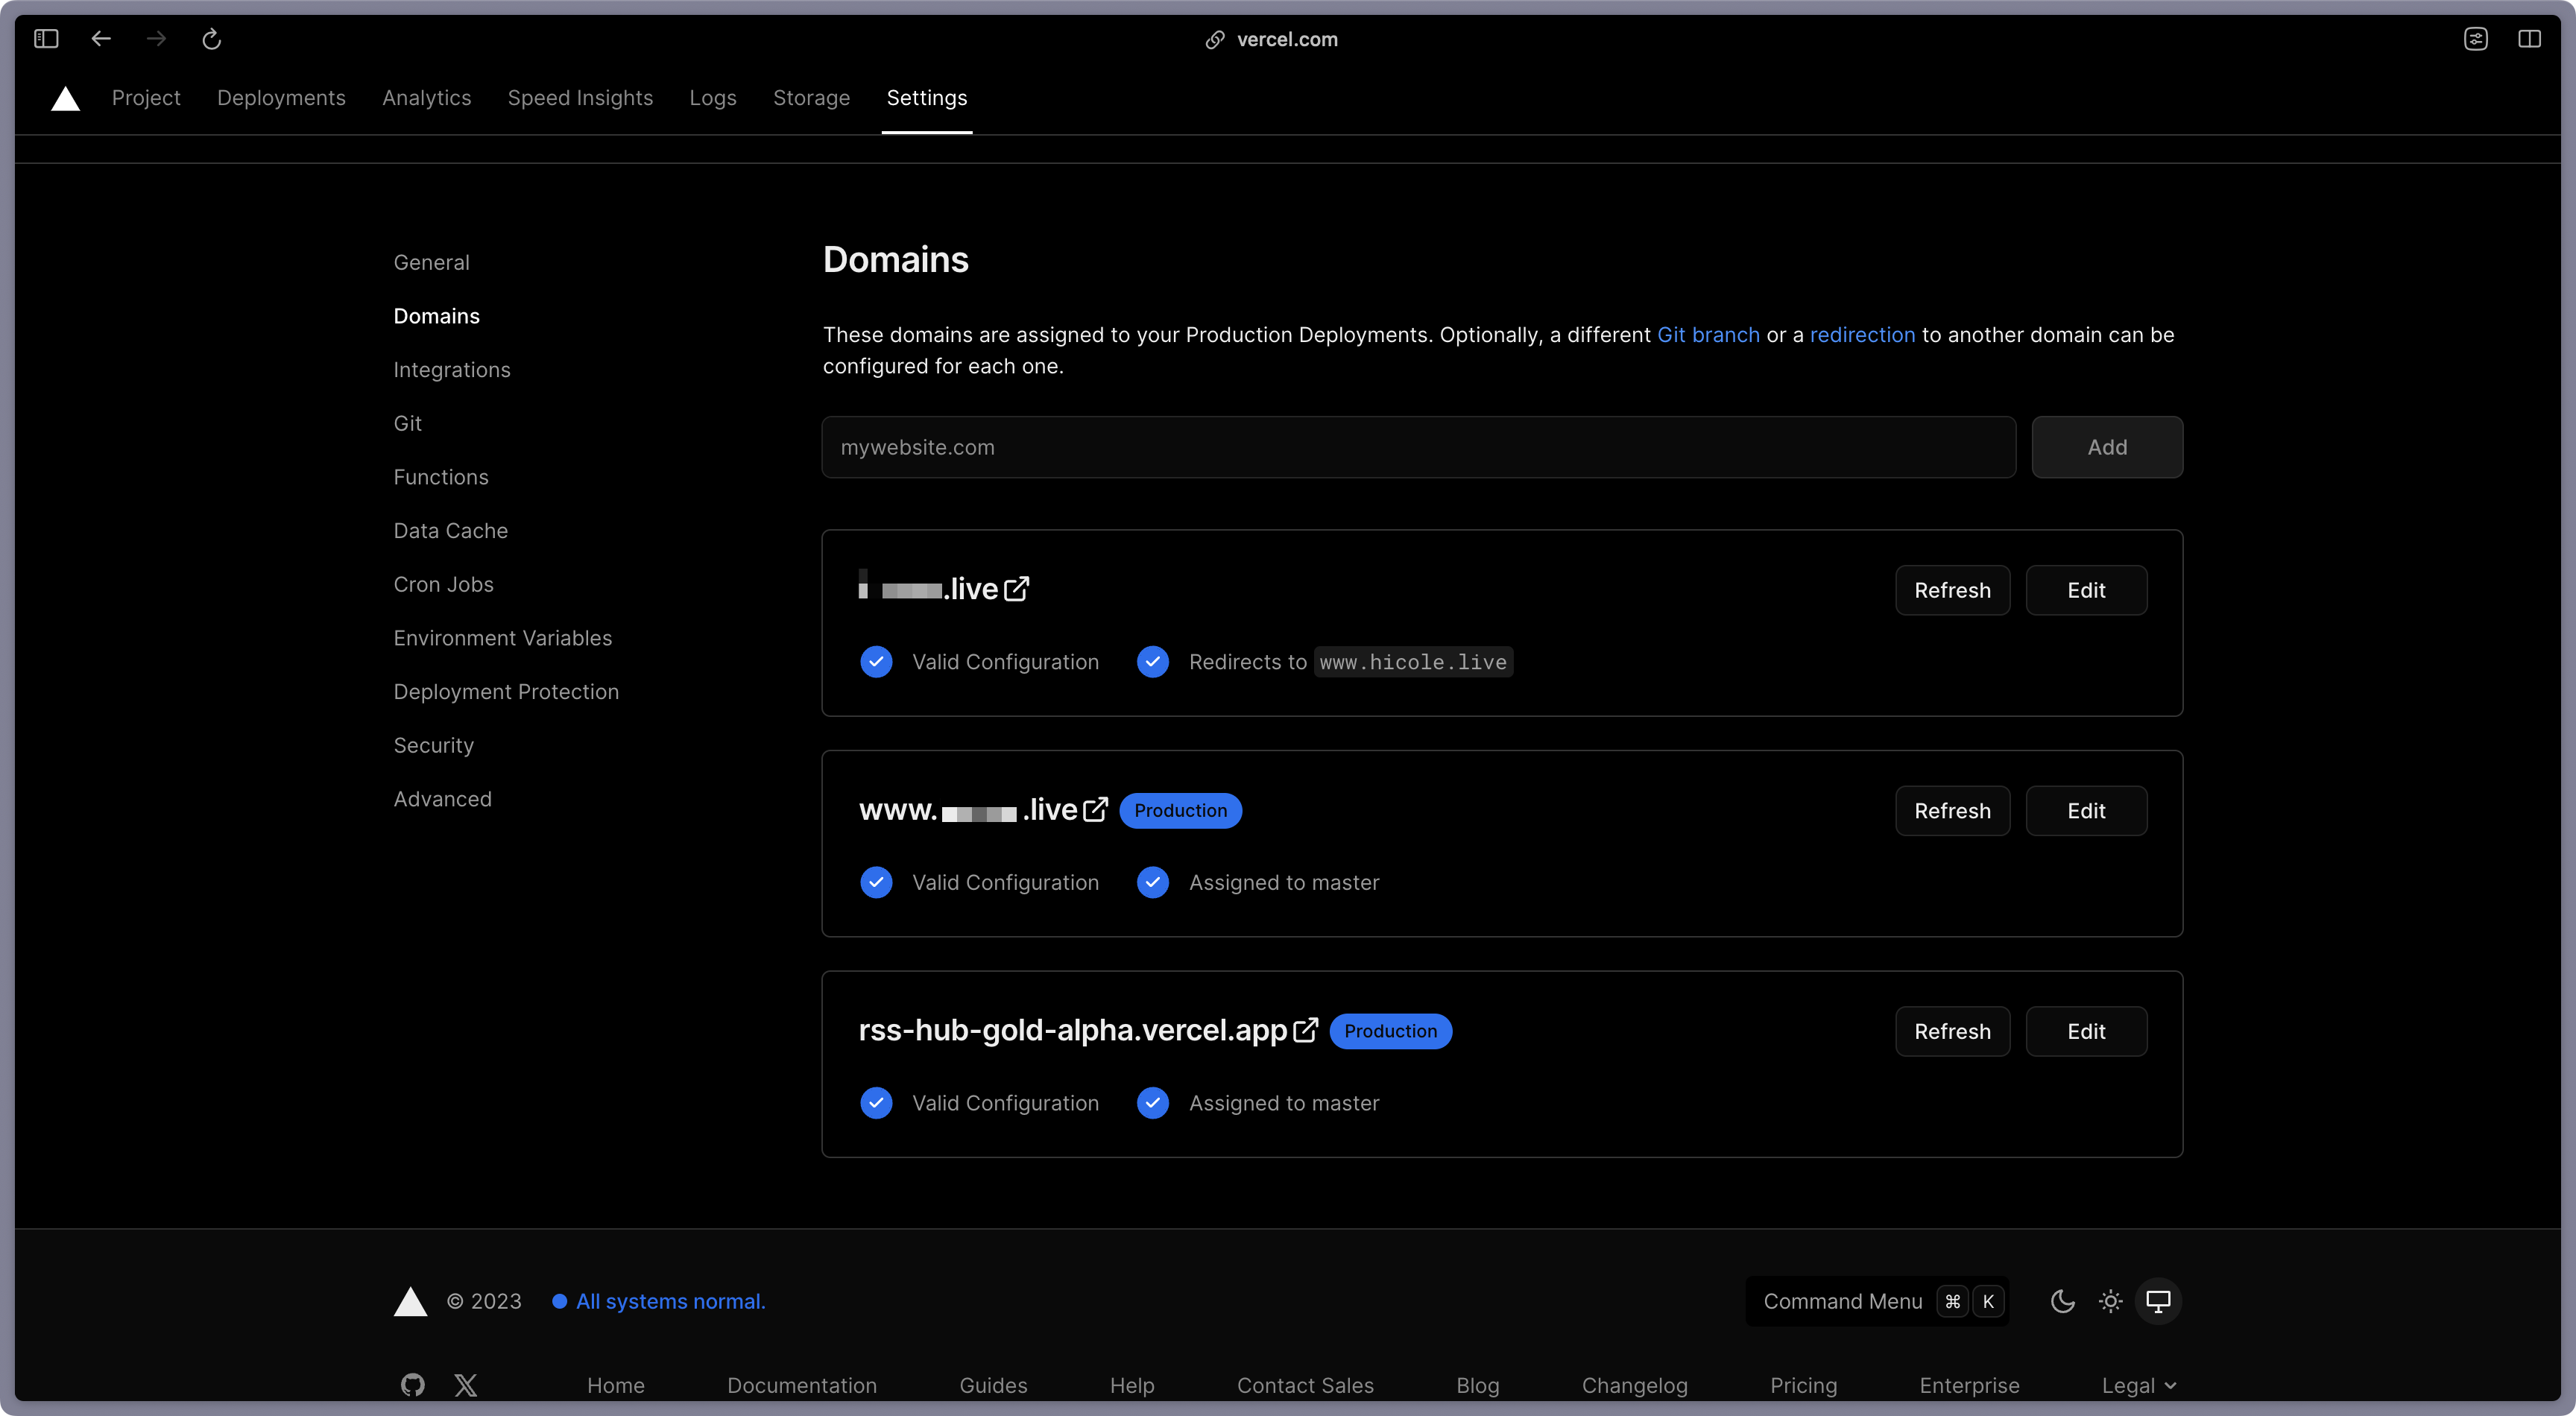Switch to the Deployments tab
Screen dimensions: 2576x1416
(281, 98)
